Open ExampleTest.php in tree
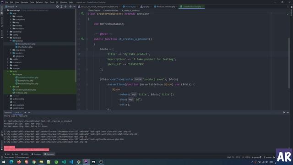This screenshot has width=293, height=165. (x=26, y=81)
